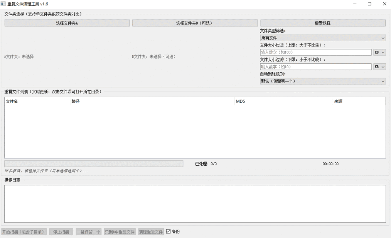
Task: Click 选择文件夹A to pick folder A
Action: pyautogui.click(x=66, y=23)
